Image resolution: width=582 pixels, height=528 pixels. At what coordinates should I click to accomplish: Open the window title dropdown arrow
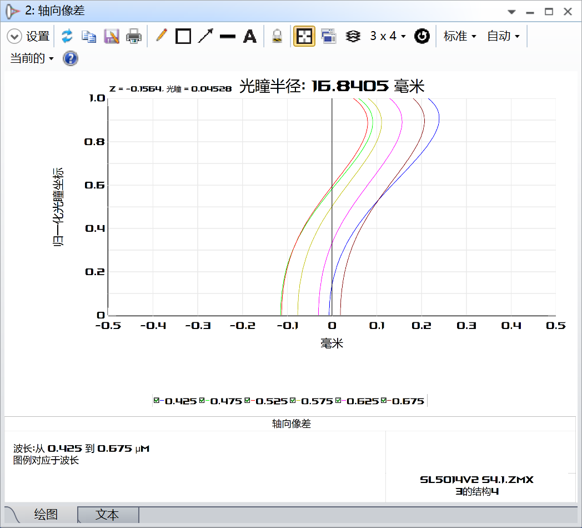coord(511,12)
